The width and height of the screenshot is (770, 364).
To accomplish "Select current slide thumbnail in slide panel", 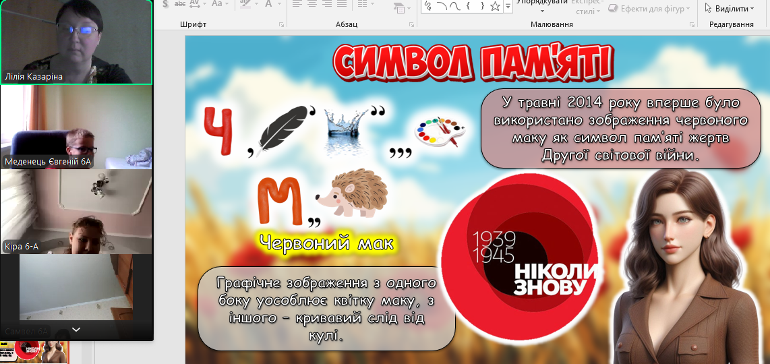I will tap(34, 353).
